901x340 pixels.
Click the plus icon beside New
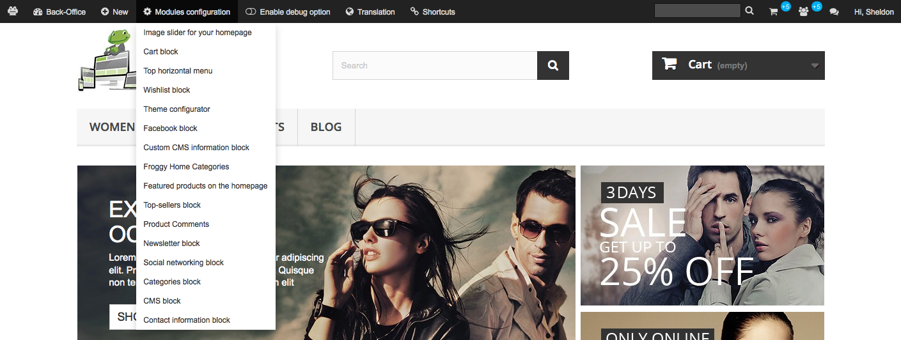click(x=104, y=12)
